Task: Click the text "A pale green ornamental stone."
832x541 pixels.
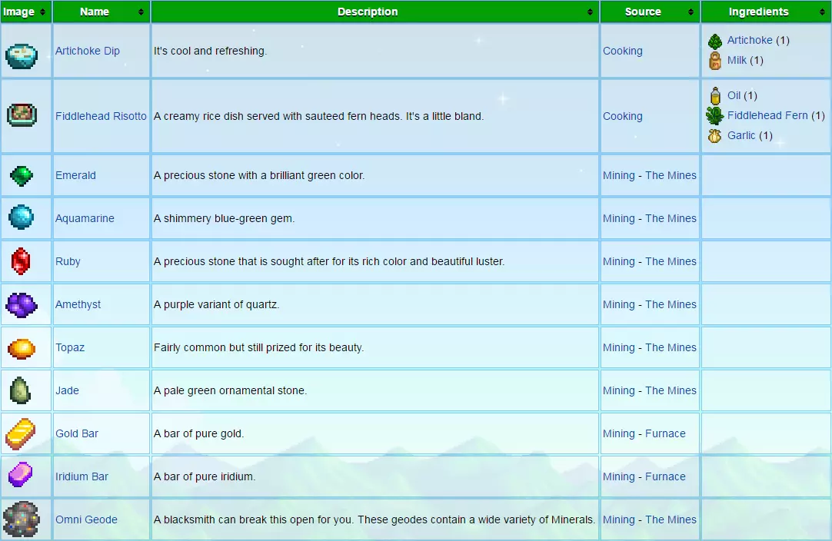Action: coord(230,390)
